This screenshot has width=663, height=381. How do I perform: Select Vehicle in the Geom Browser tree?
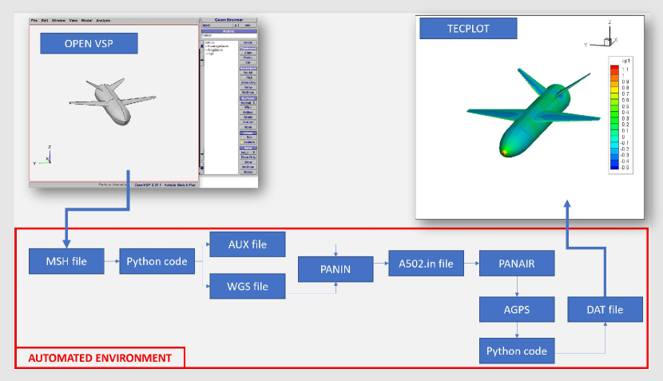coord(208,42)
